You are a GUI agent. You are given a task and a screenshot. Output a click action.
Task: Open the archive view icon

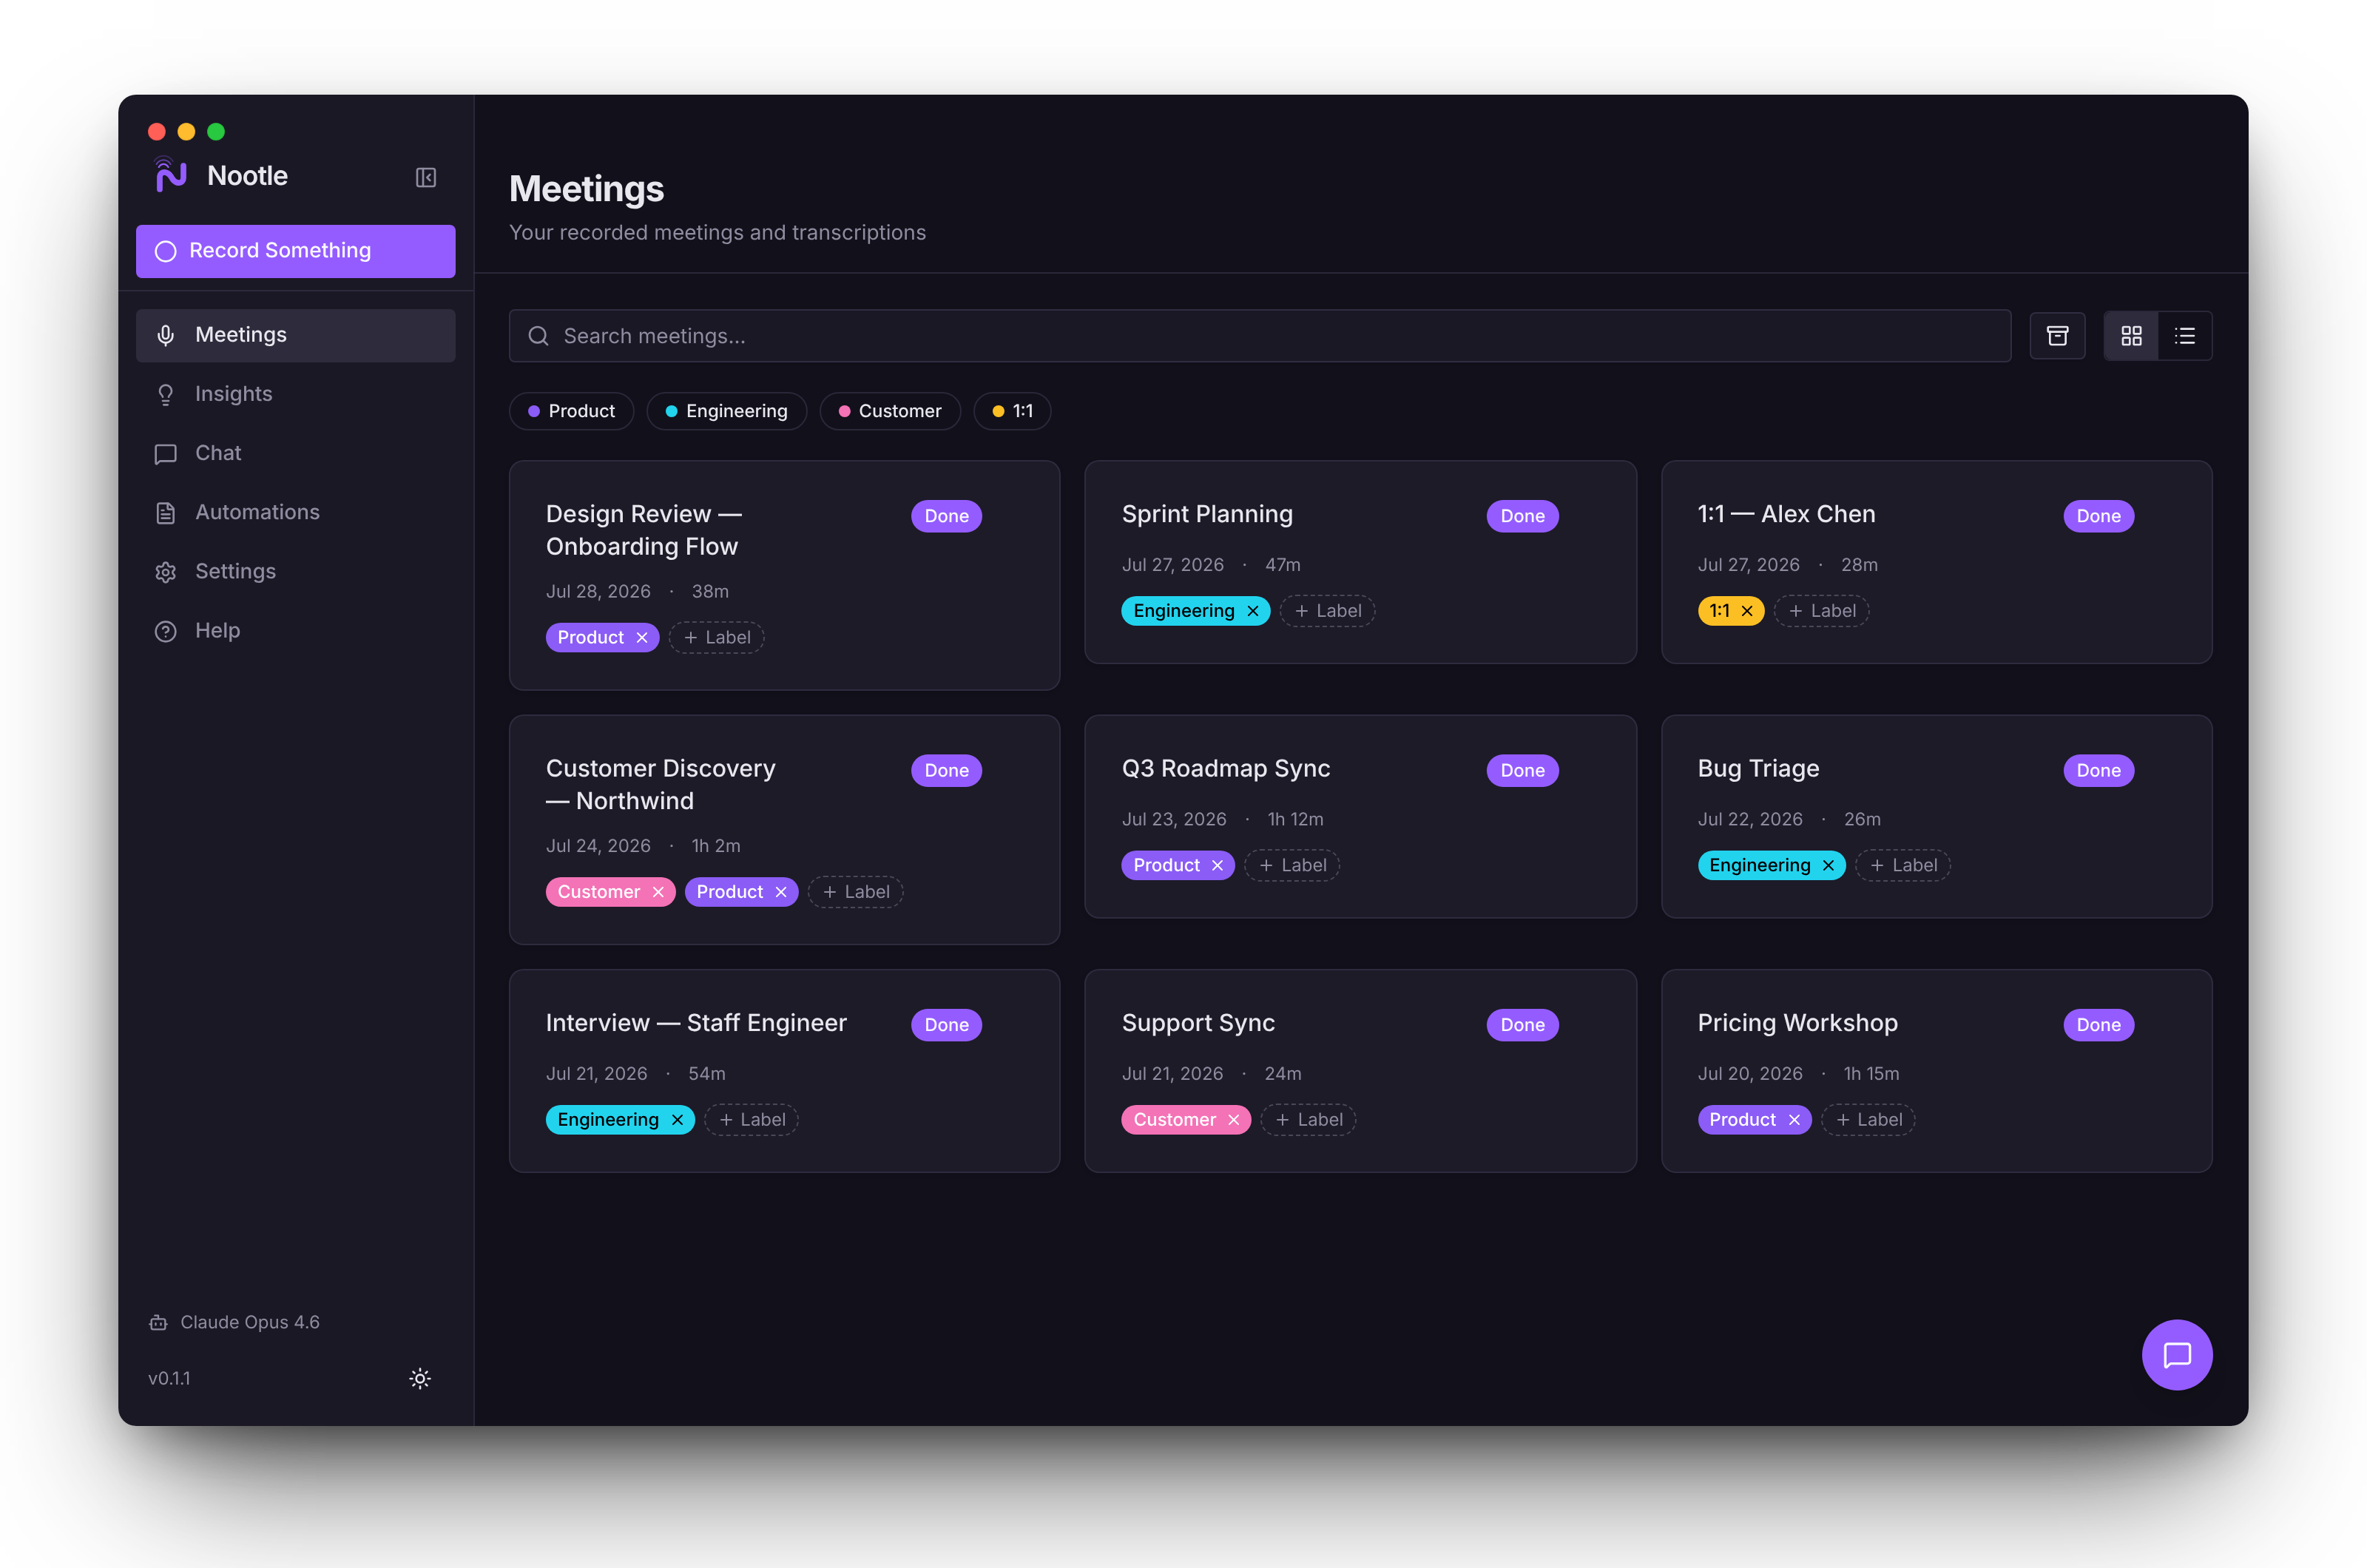[x=2056, y=336]
